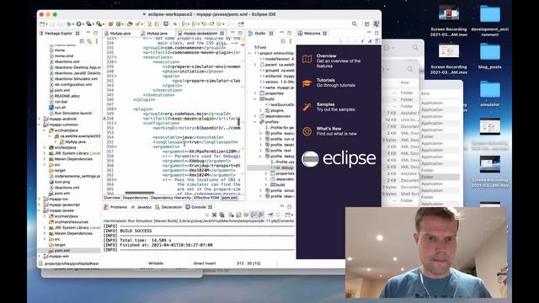The image size is (539, 303).
Task: Collapse the myapp-javase project
Action: [x=40, y=210]
